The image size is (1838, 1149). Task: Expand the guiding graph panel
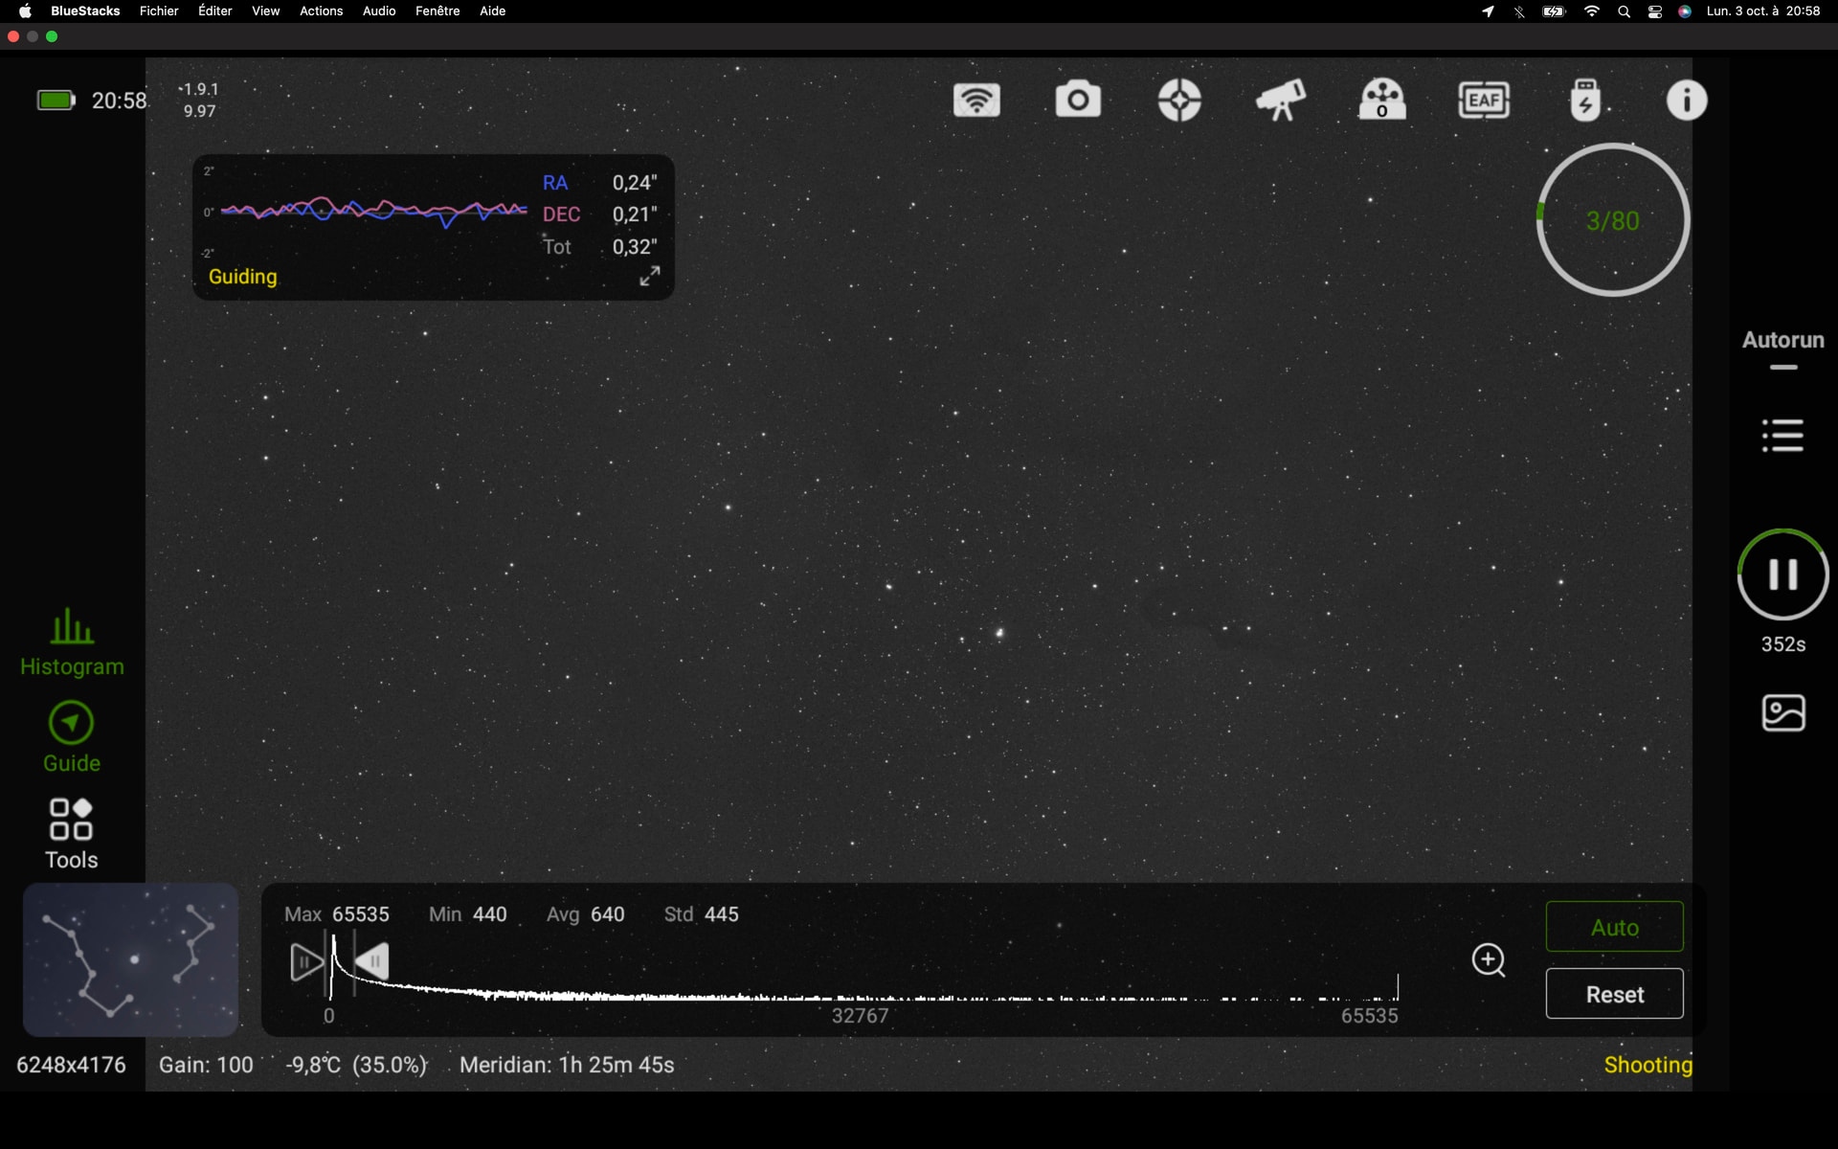[x=650, y=276]
